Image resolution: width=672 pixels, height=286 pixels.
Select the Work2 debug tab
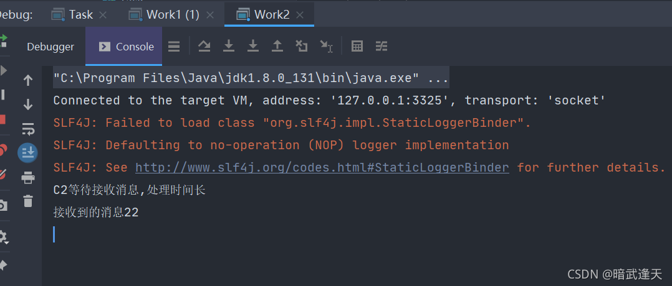coord(263,14)
